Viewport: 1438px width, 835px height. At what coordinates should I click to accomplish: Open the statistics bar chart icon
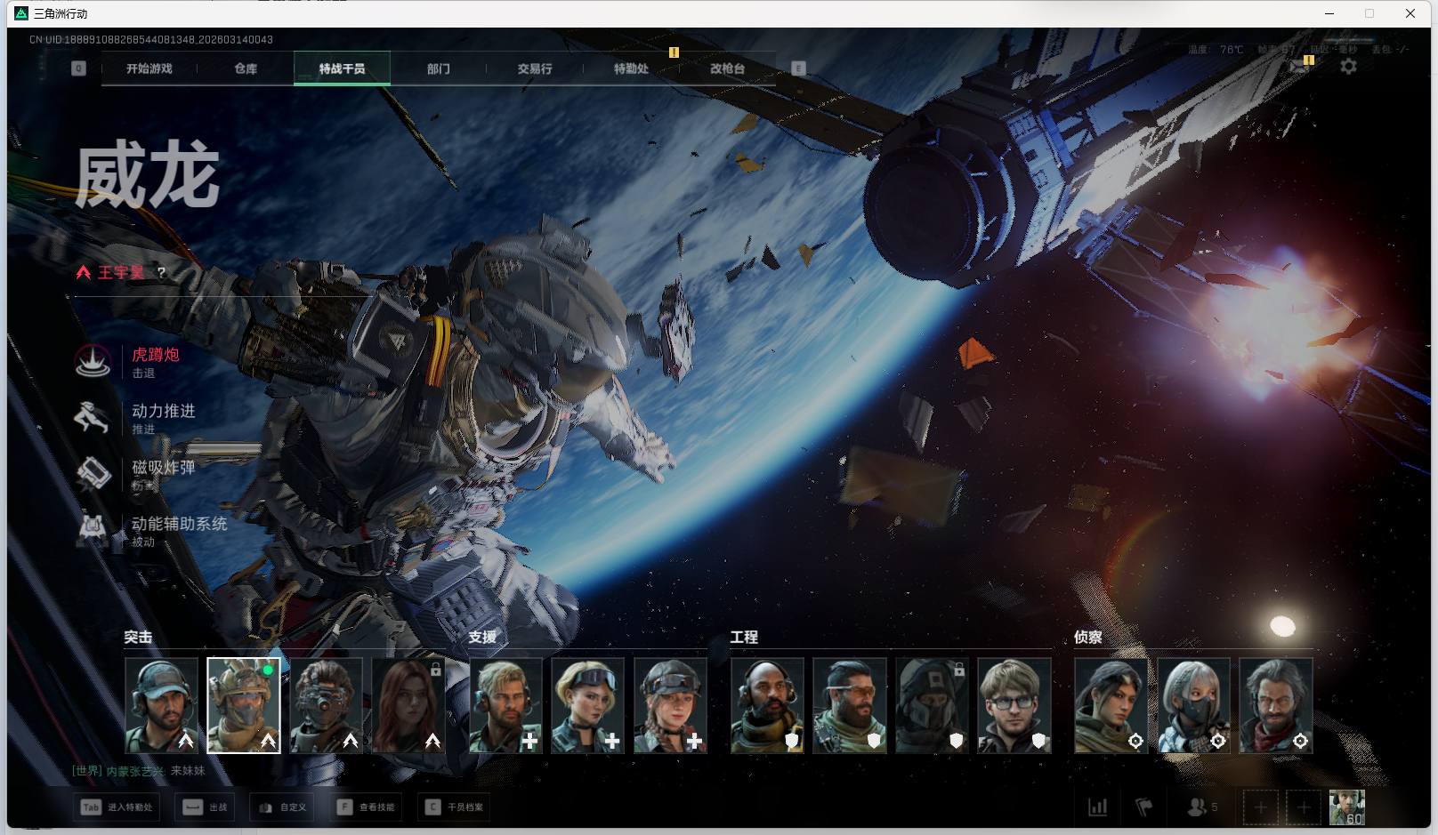1098,807
